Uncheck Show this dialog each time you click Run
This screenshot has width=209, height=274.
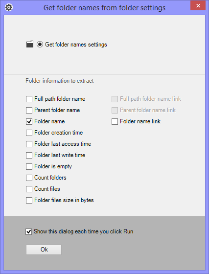[29, 231]
